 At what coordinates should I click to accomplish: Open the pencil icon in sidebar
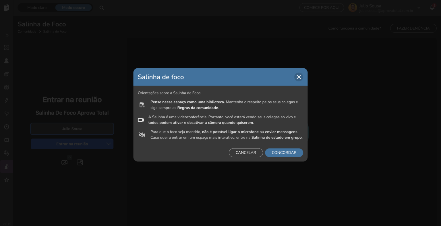[x=7, y=101]
